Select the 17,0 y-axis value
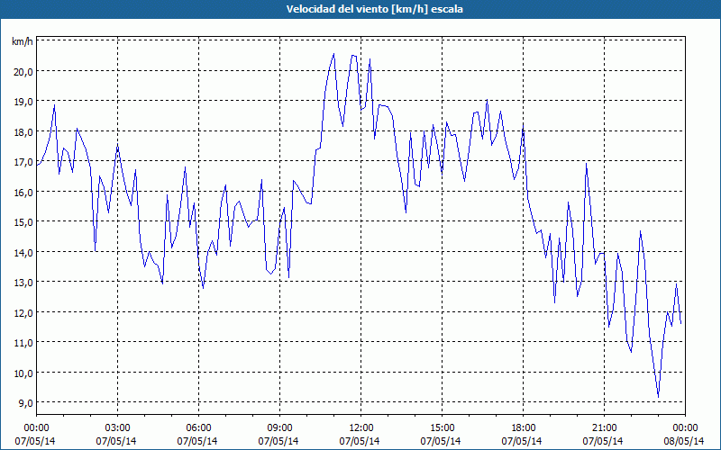Screen dimensions: 721x450 [x=23, y=162]
